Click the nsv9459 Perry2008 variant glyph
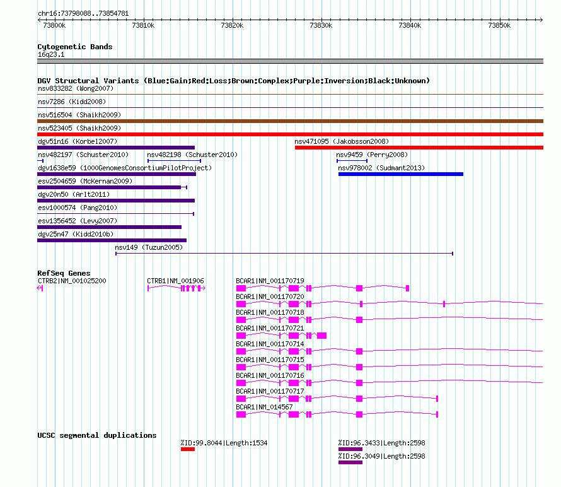 click(x=352, y=161)
